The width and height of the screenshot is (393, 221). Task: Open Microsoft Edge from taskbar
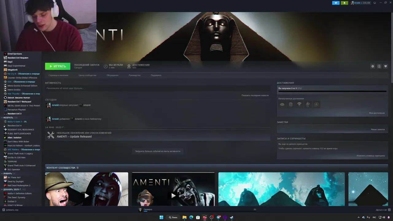(191, 217)
